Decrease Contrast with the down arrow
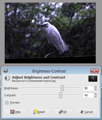Image resolution: width=102 pixels, height=120 pixels. pyautogui.click(x=95, y=96)
